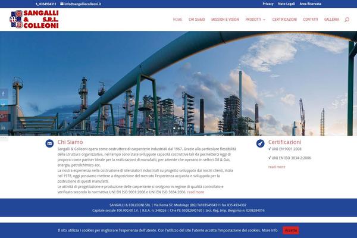Click footer Capitale sociale line

pyautogui.click(x=178, y=211)
